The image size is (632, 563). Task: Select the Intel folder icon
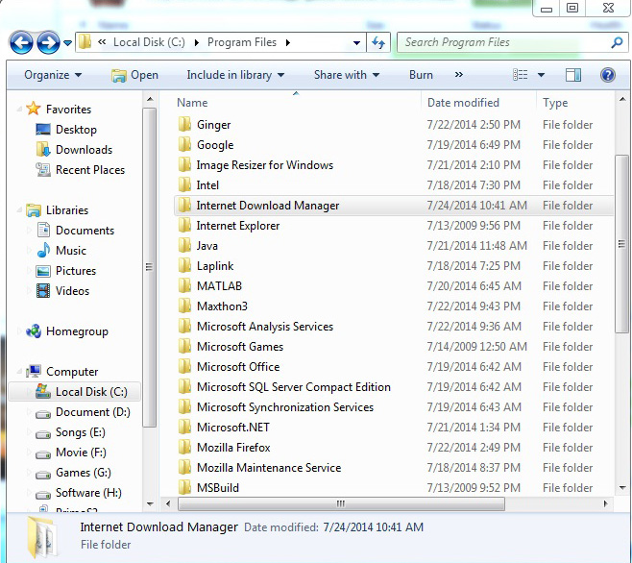[x=184, y=184]
